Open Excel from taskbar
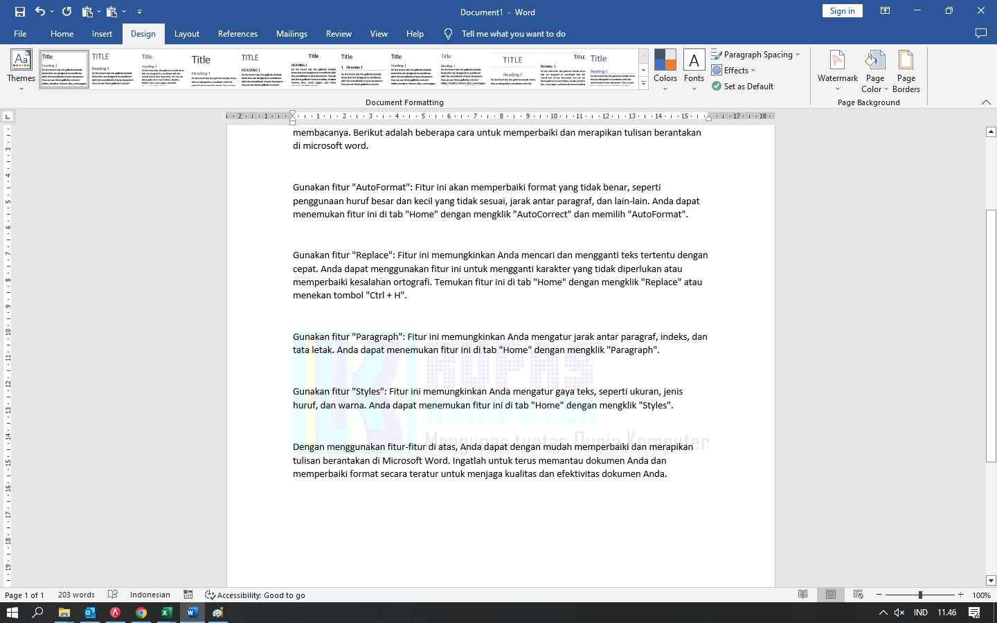This screenshot has height=623, width=997. (167, 613)
